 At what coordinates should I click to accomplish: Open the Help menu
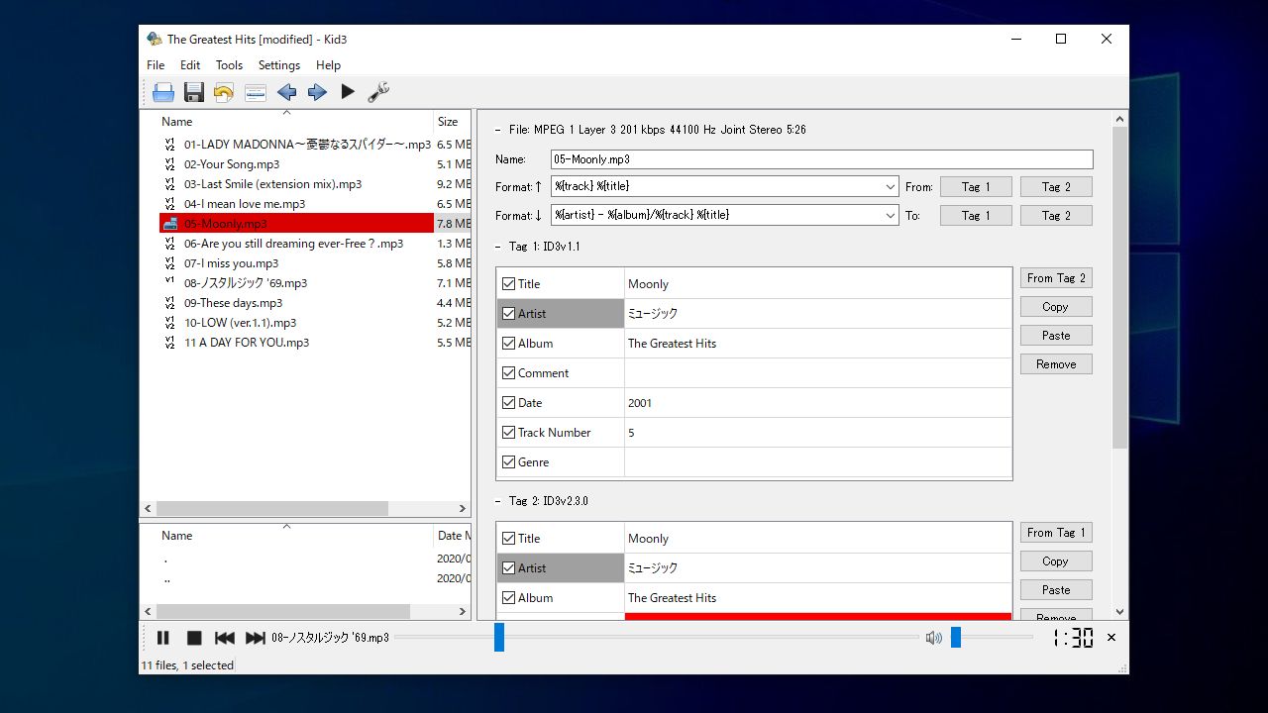click(x=328, y=65)
